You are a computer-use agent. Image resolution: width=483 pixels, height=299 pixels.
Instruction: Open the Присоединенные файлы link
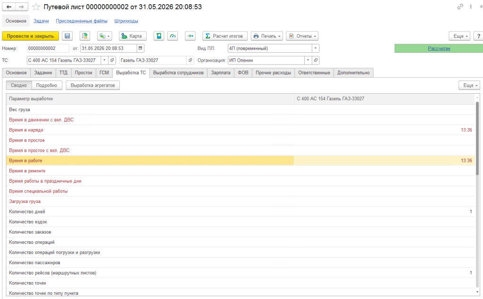click(82, 21)
